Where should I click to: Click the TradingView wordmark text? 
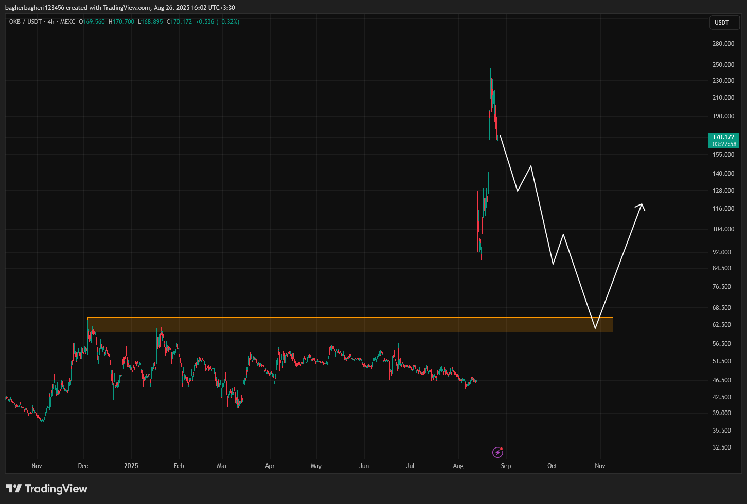(x=56, y=489)
